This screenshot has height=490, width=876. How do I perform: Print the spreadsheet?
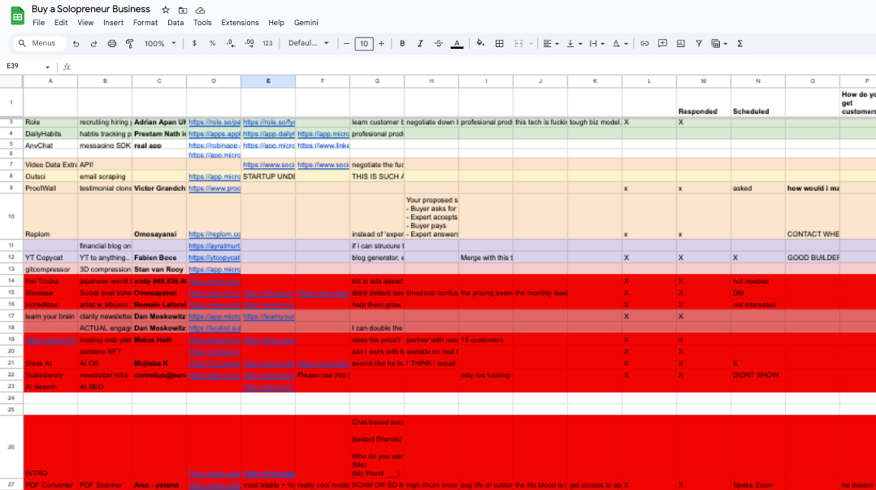(x=112, y=44)
